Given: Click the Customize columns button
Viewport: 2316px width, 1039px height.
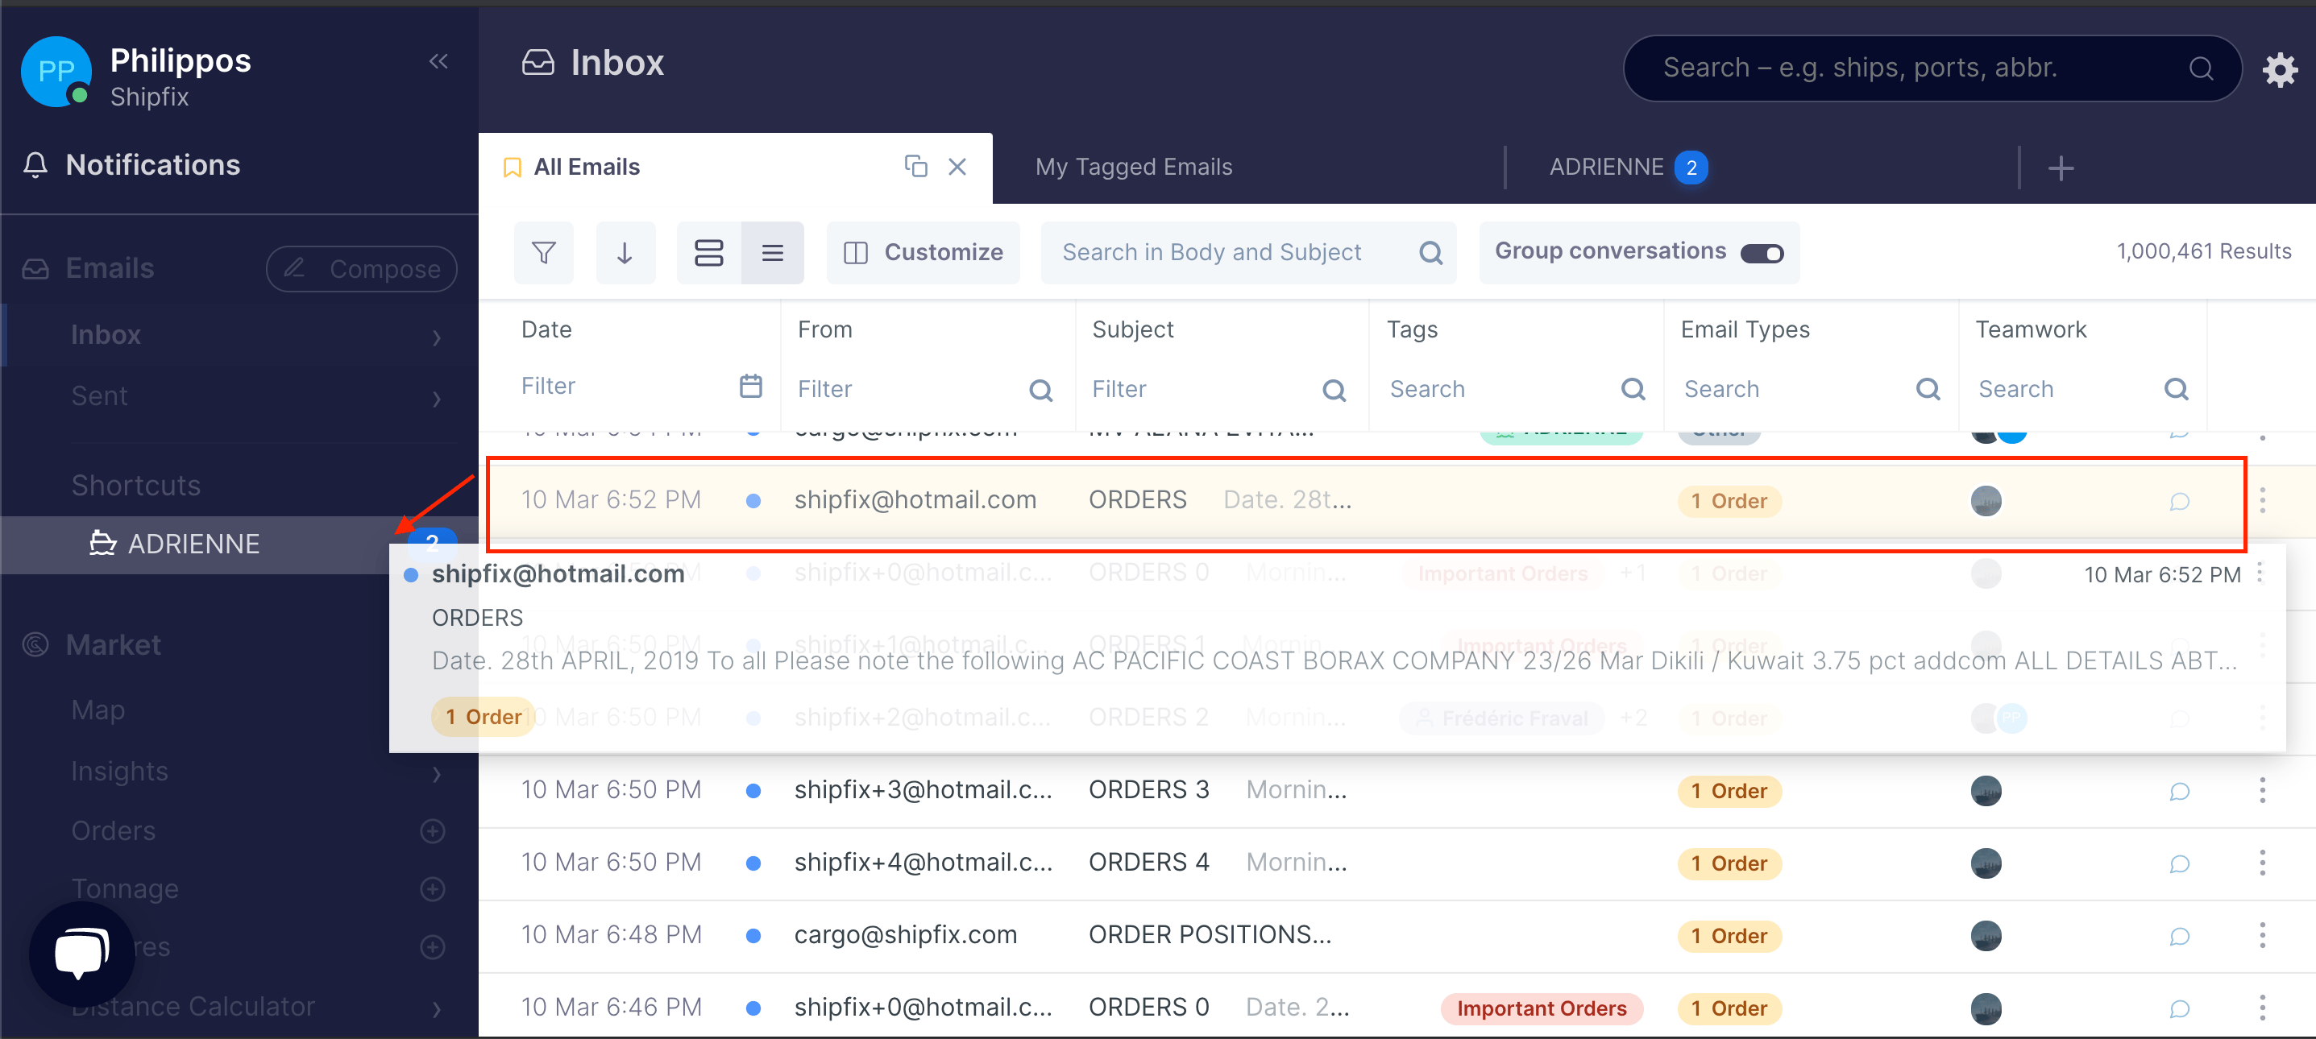Looking at the screenshot, I should tap(923, 253).
